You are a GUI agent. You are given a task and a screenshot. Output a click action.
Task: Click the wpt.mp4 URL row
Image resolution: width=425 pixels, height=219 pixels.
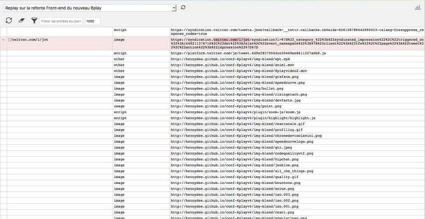pyautogui.click(x=297, y=59)
